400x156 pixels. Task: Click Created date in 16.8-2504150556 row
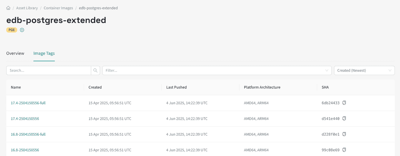pos(110,150)
